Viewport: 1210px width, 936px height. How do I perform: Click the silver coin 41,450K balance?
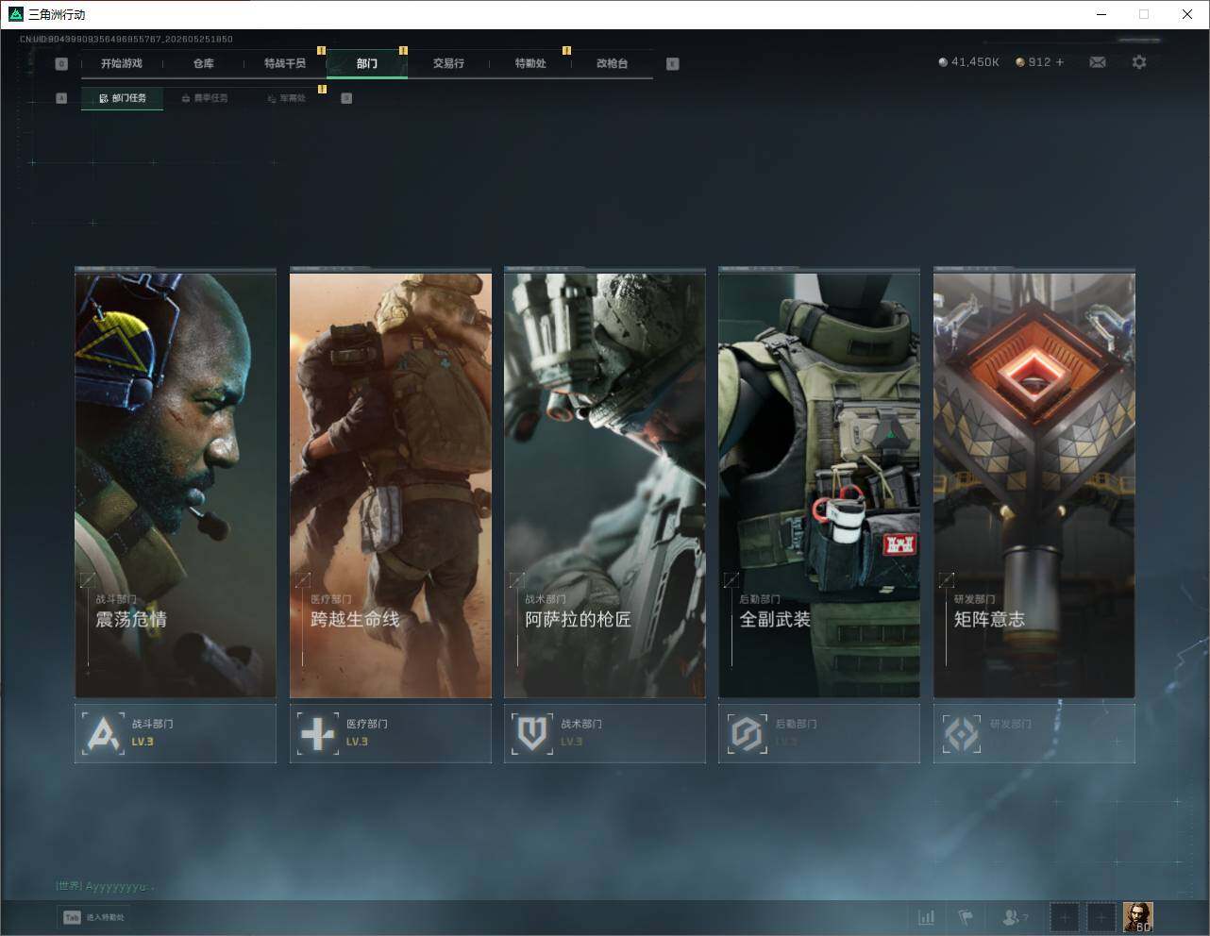(968, 62)
